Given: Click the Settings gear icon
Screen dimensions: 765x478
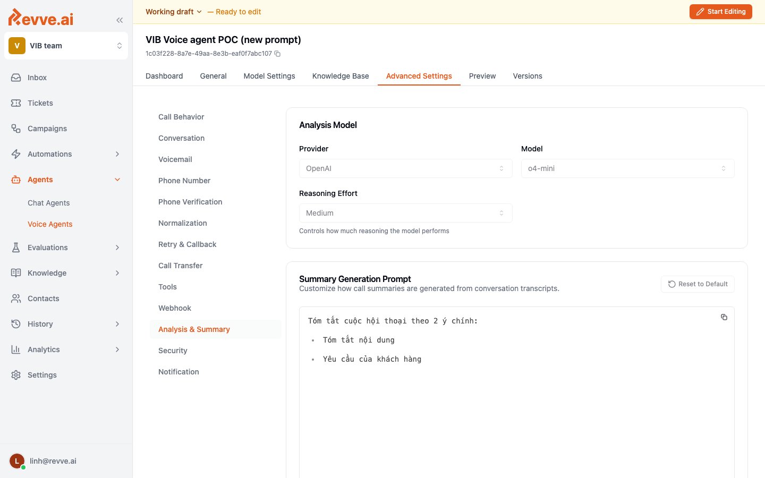Looking at the screenshot, I should 16,375.
